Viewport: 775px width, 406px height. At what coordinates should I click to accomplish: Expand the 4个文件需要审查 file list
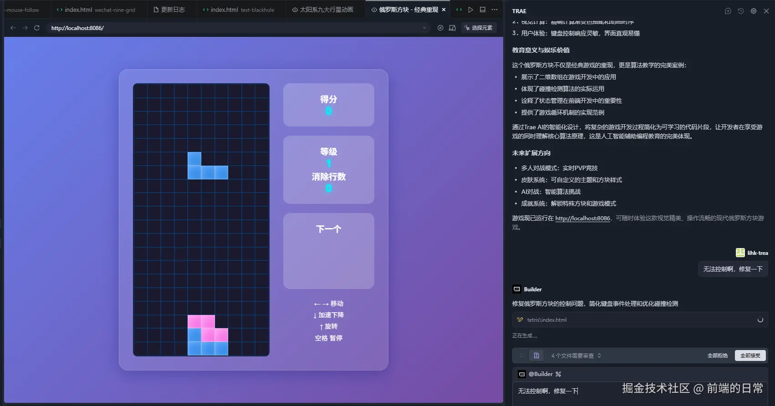click(x=576, y=356)
